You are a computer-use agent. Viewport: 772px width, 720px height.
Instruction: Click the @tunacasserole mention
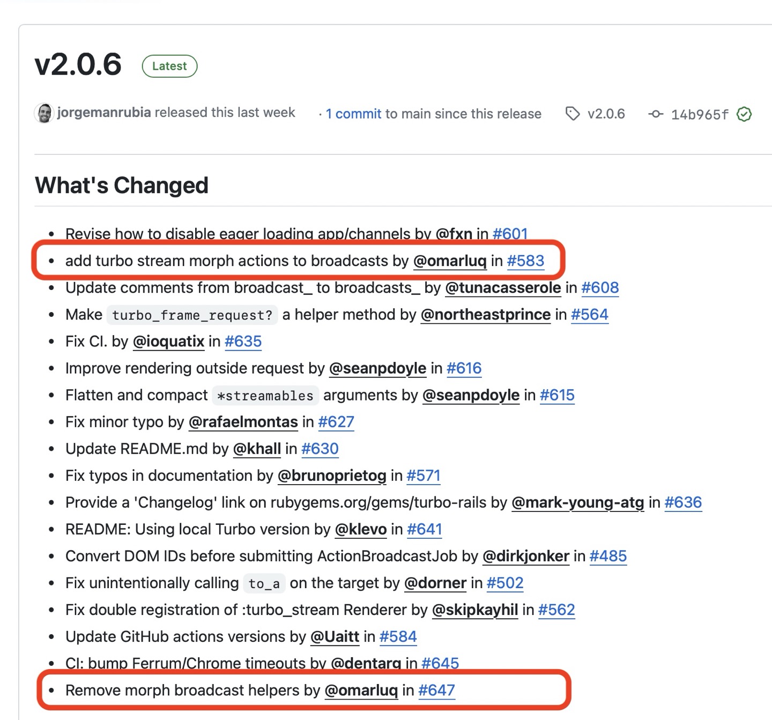point(503,288)
